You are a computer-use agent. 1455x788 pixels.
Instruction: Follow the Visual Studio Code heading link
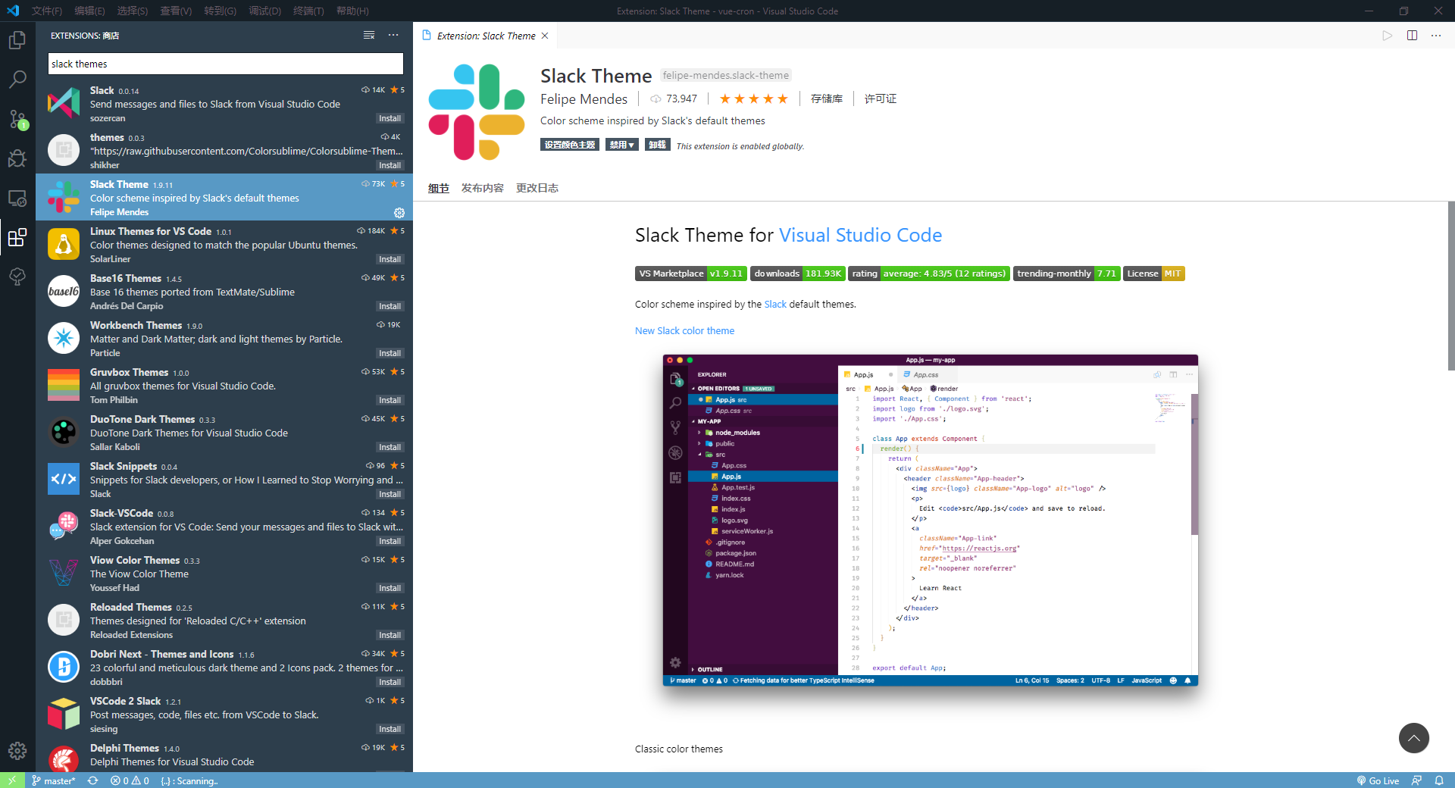[x=860, y=235]
